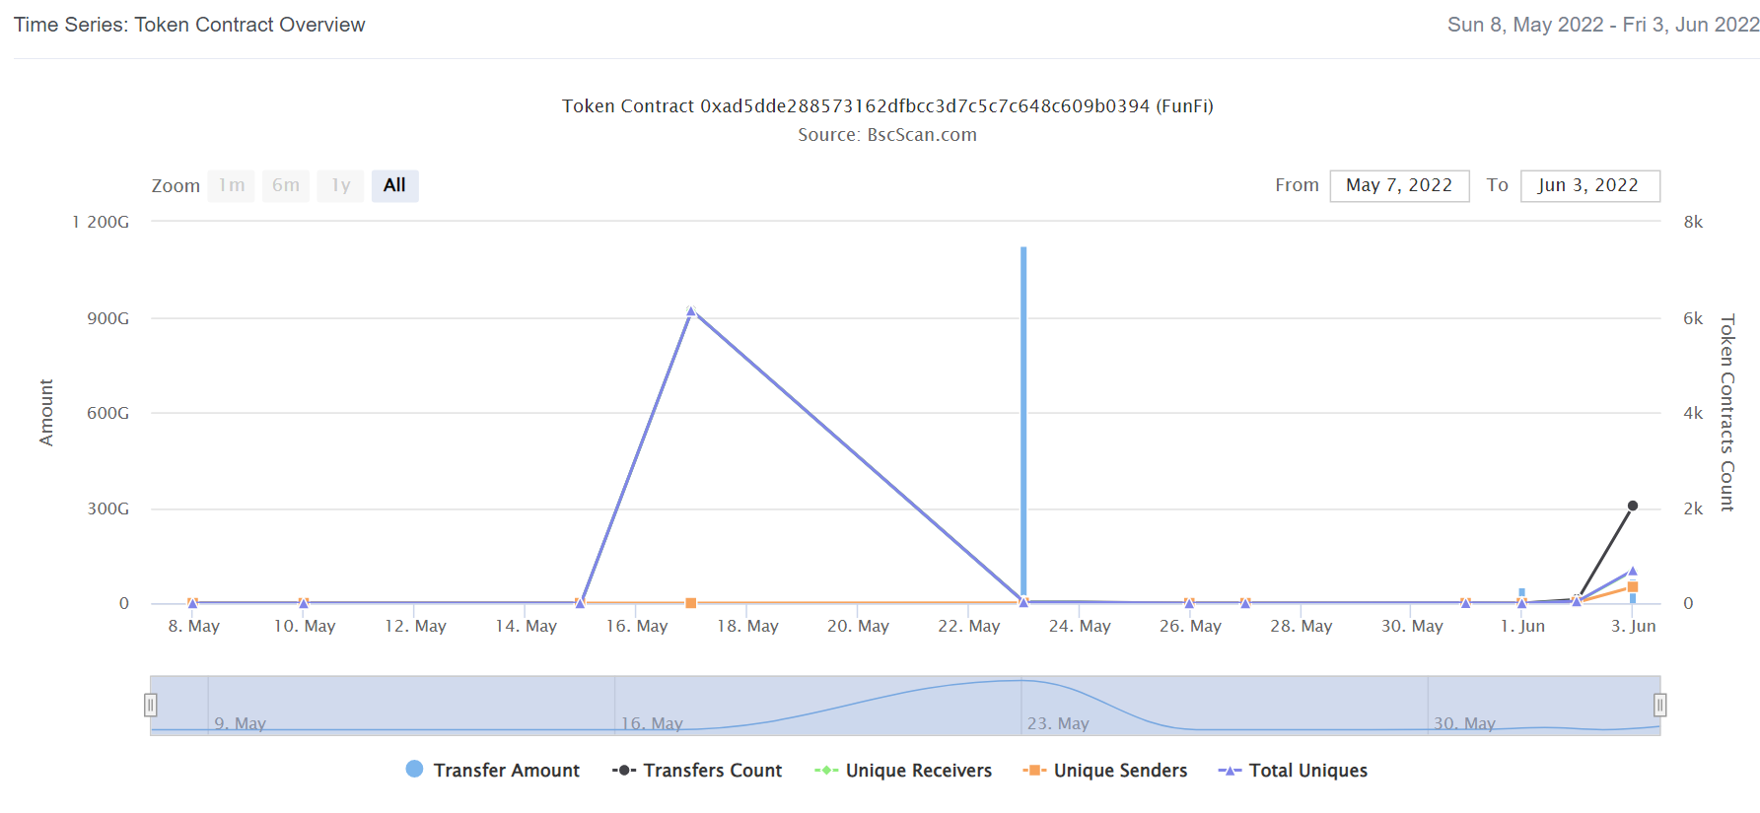The height and width of the screenshot is (813, 1760).
Task: Choose the 1y zoom range
Action: (x=341, y=185)
